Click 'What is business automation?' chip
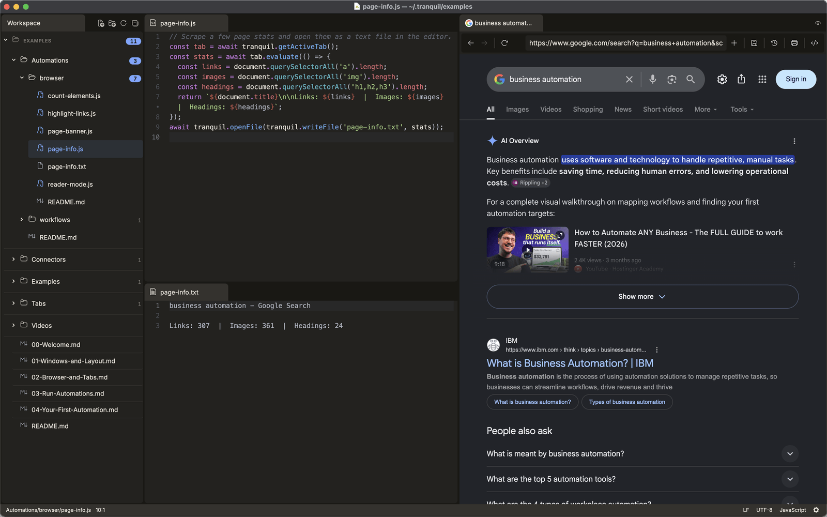This screenshot has width=827, height=517. click(532, 402)
